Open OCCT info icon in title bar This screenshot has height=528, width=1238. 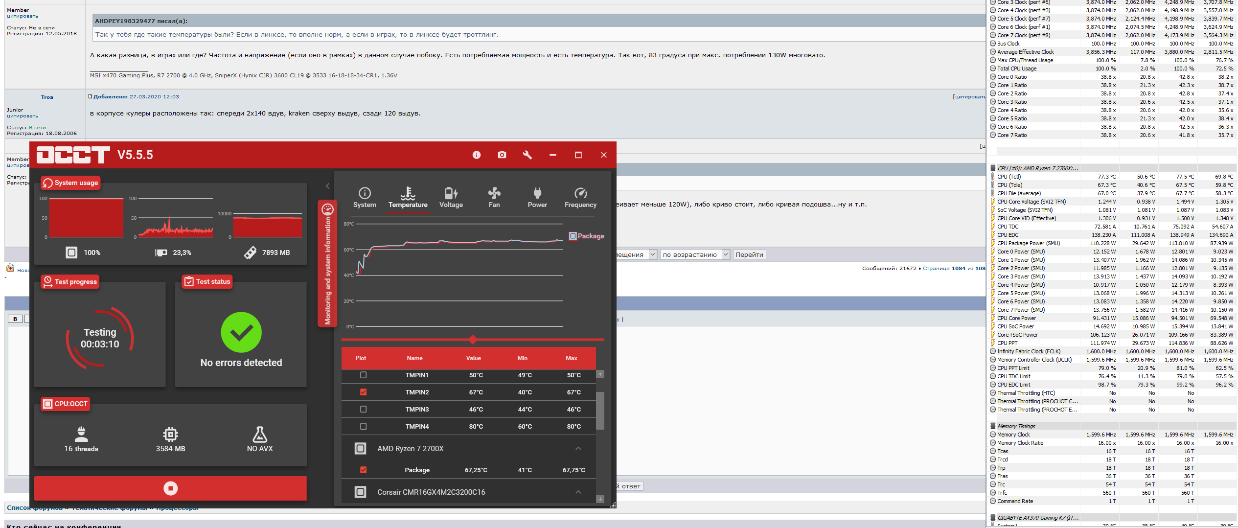(476, 155)
